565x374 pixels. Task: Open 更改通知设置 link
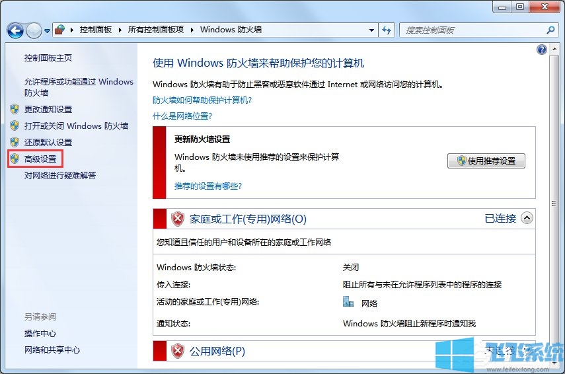click(48, 109)
